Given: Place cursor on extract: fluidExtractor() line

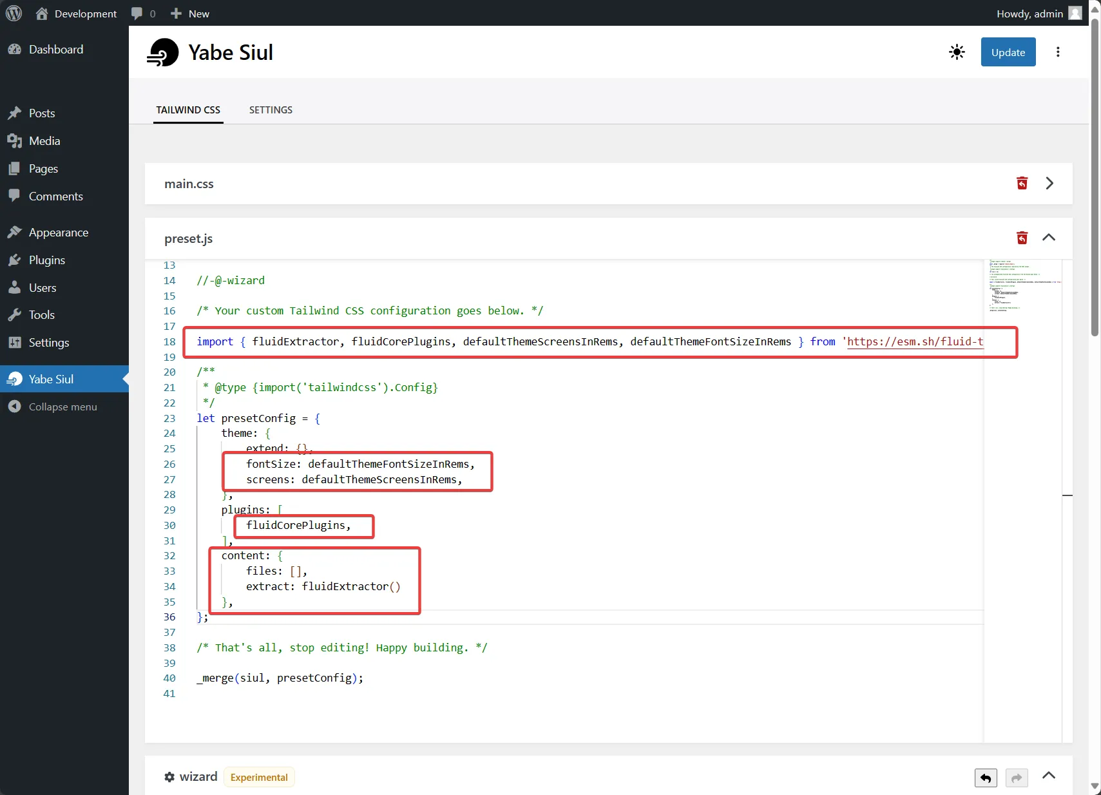Looking at the screenshot, I should point(323,586).
